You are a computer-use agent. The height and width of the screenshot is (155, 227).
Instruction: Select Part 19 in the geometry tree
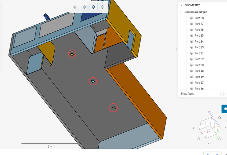pos(199,77)
